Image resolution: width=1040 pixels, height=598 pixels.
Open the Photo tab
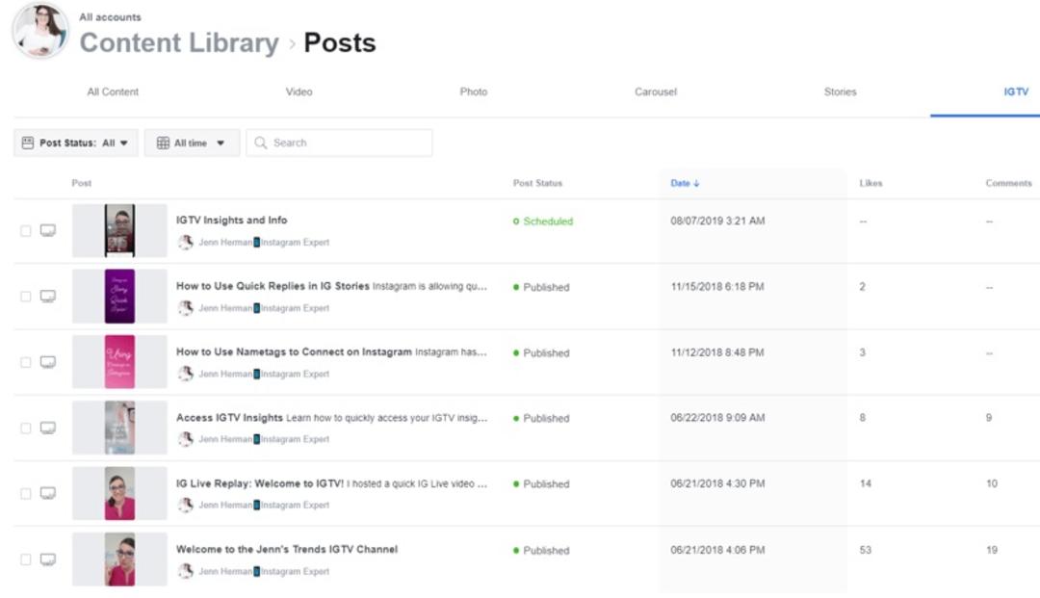[474, 92]
